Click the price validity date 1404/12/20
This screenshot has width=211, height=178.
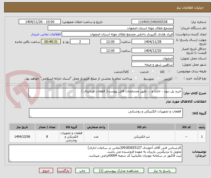coord(153,51)
